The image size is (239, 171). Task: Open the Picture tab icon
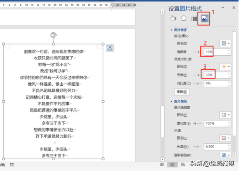205,19
